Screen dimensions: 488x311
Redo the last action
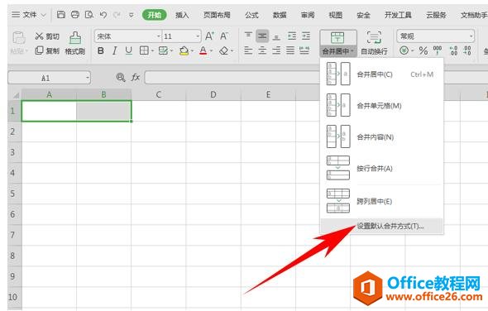[117, 14]
